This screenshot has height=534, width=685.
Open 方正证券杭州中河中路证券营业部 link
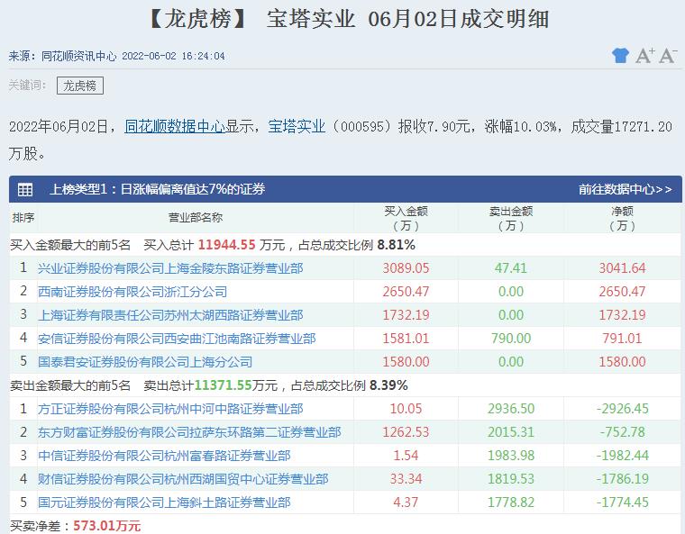tap(170, 409)
